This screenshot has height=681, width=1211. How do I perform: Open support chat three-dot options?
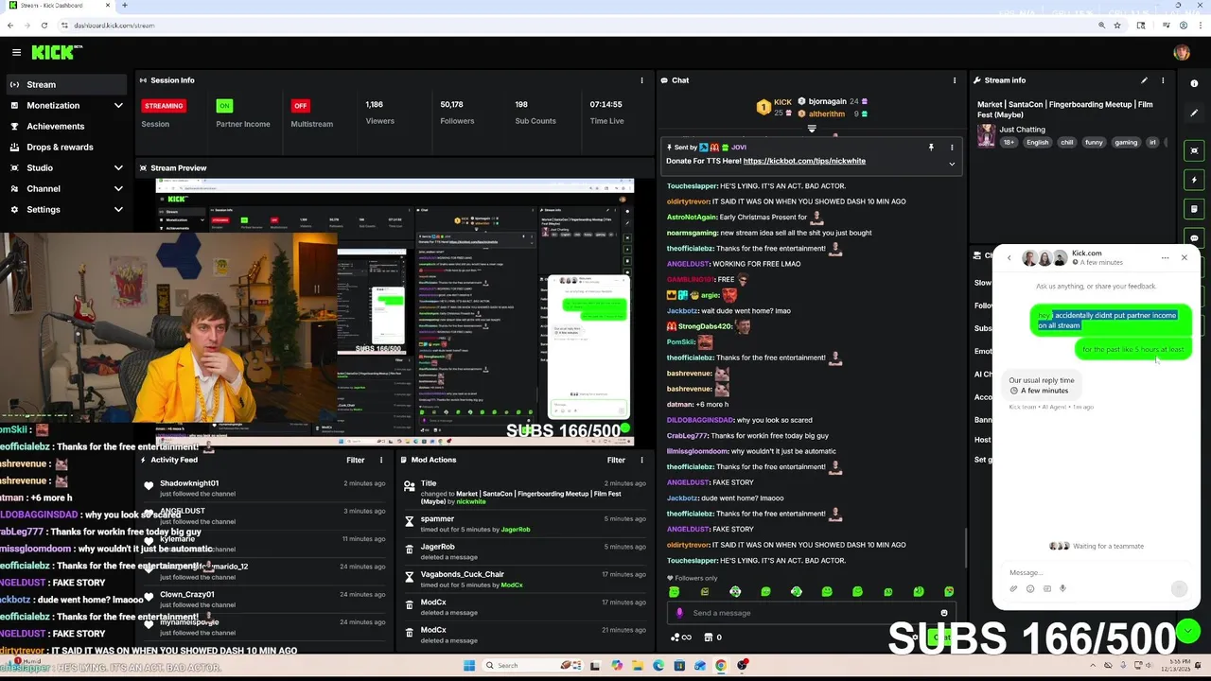[1165, 257]
